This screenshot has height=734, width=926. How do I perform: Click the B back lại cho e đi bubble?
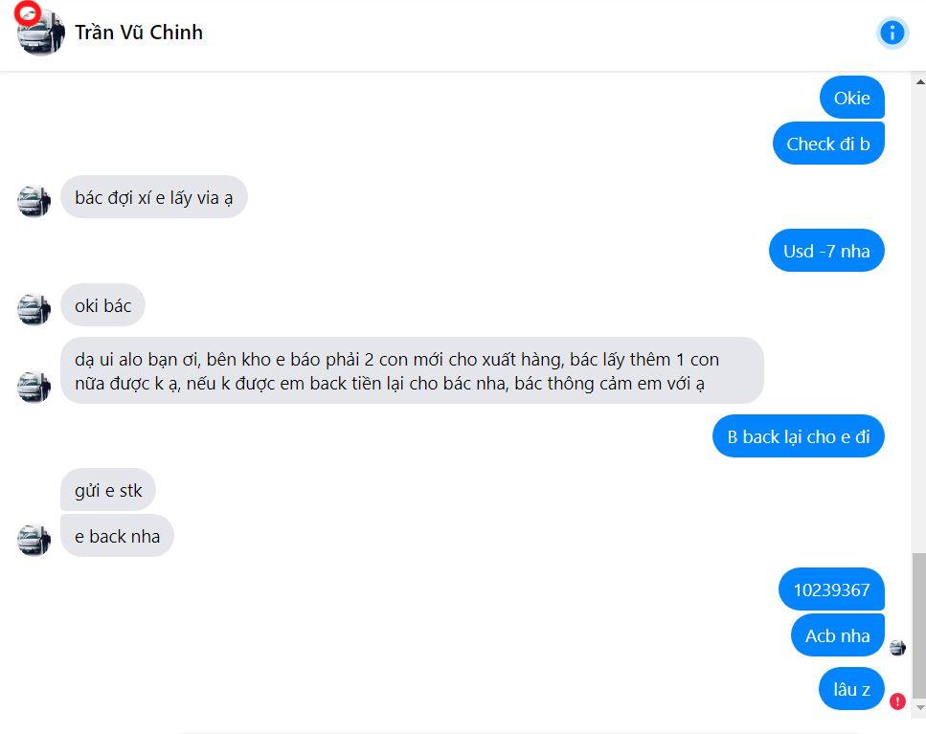[x=798, y=435]
